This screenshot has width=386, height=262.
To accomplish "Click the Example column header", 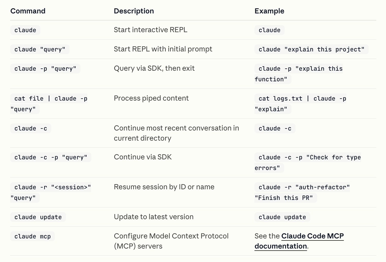I will pyautogui.click(x=269, y=11).
